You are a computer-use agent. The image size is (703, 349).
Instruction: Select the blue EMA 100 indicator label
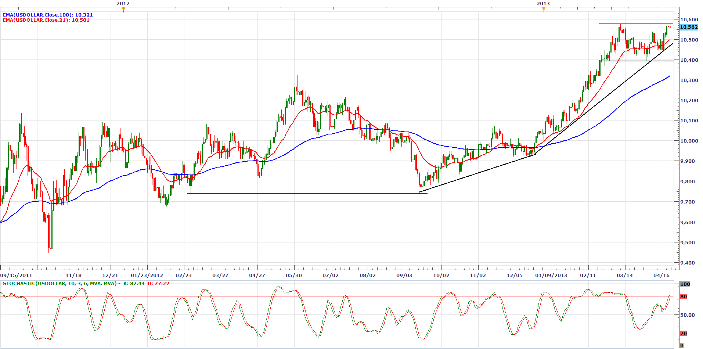[x=48, y=15]
